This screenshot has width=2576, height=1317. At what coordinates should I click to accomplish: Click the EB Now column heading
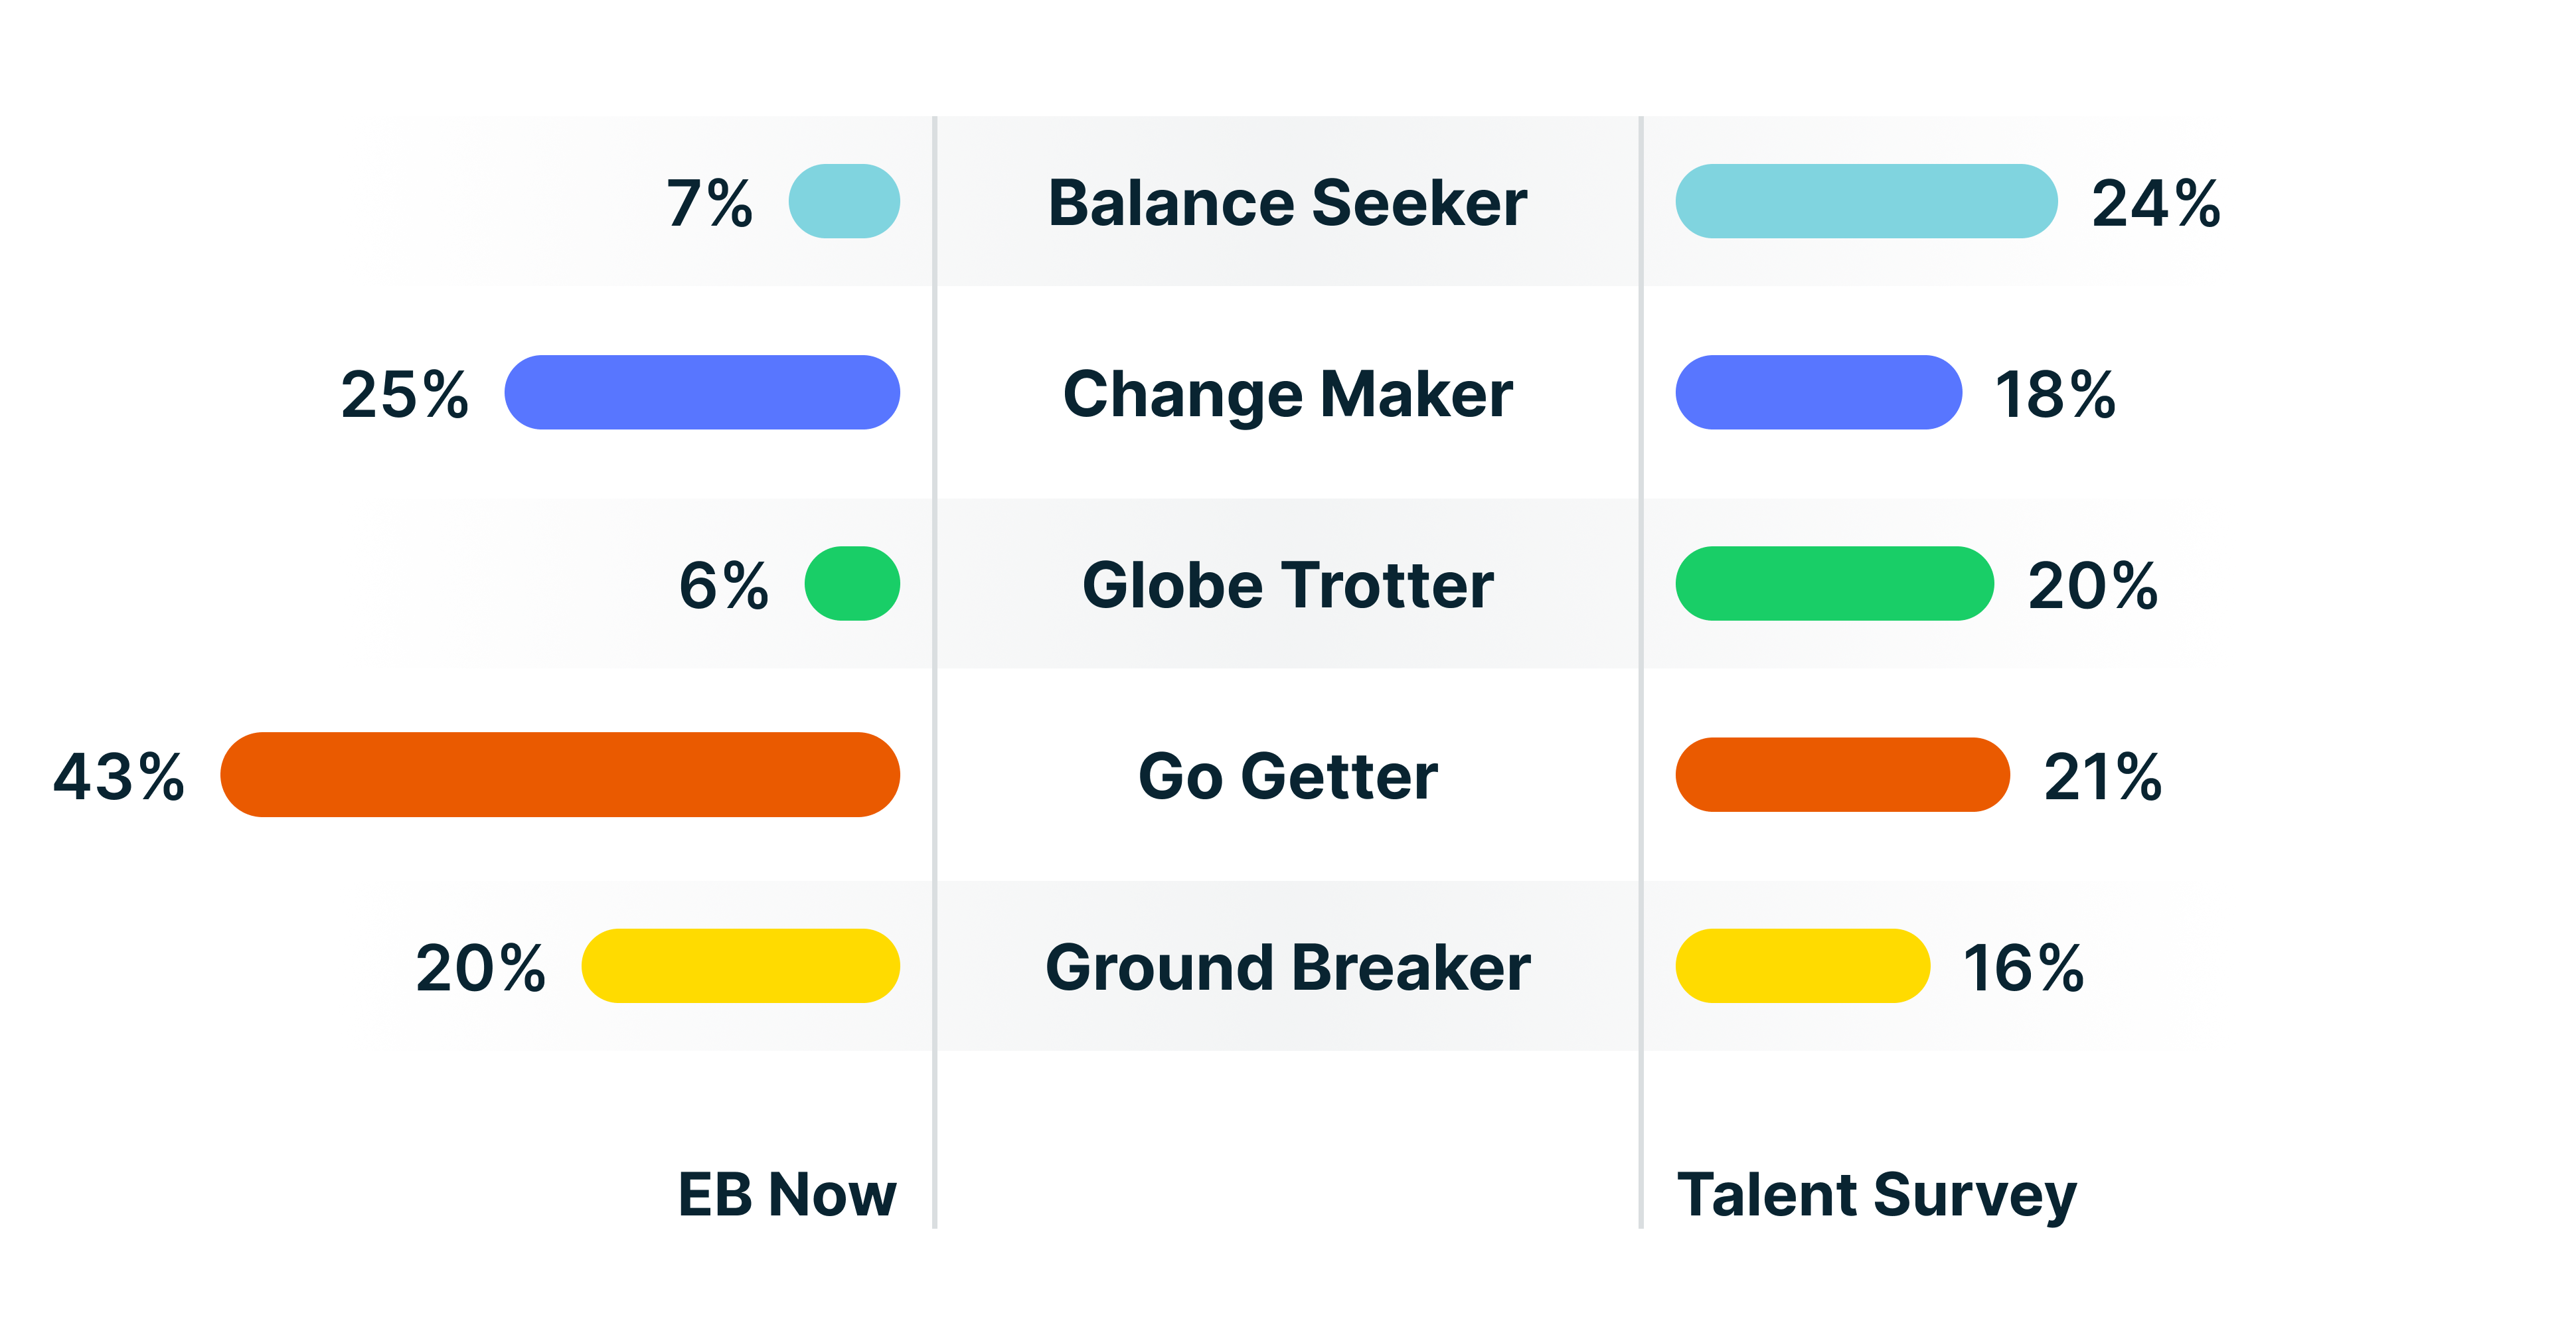click(787, 1194)
